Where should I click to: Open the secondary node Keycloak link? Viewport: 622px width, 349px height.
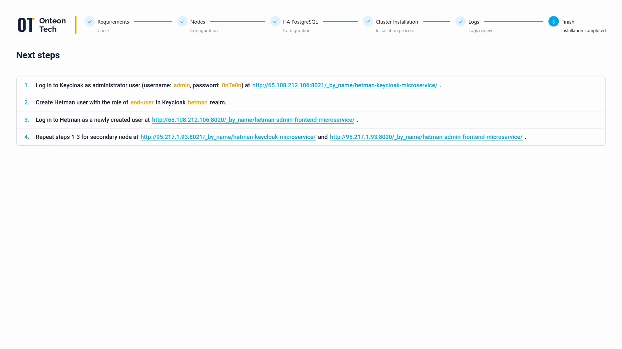point(228,137)
